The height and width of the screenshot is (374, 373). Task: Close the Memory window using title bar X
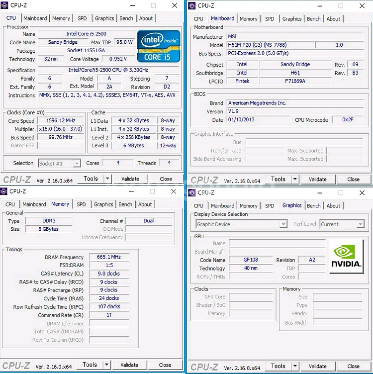click(x=174, y=191)
